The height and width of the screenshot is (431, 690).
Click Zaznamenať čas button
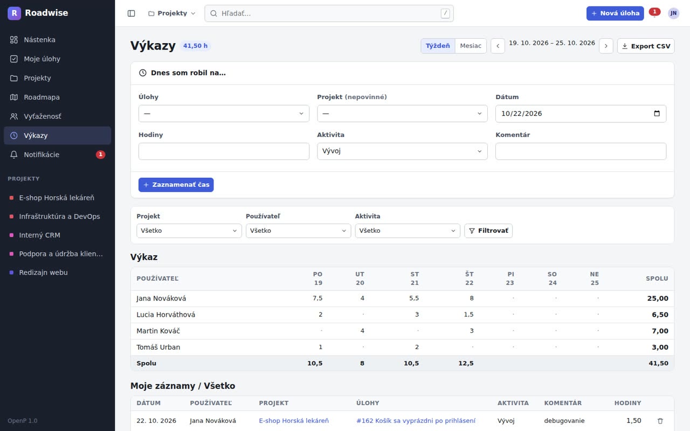pyautogui.click(x=176, y=185)
